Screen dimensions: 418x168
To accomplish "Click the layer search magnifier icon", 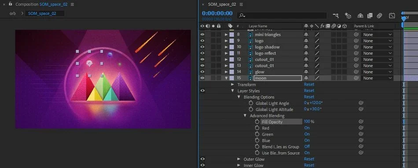I will pos(242,16).
